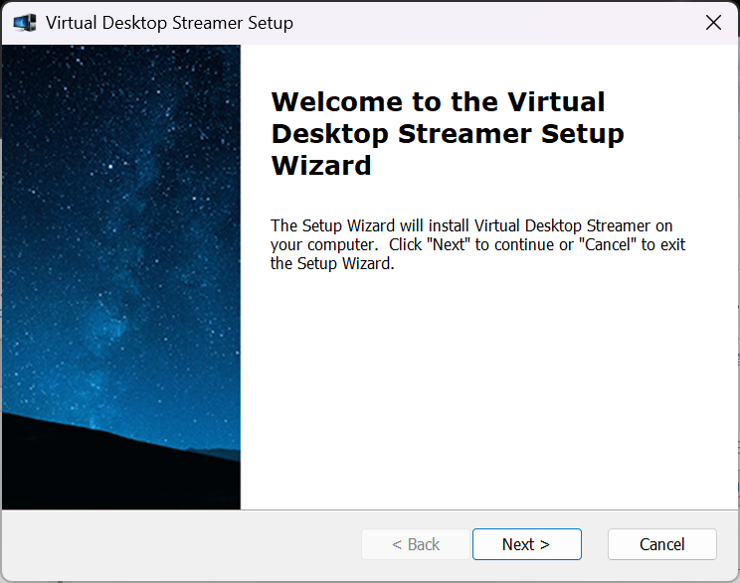Image resolution: width=740 pixels, height=583 pixels.
Task: Close the setup wizard window
Action: pyautogui.click(x=713, y=23)
